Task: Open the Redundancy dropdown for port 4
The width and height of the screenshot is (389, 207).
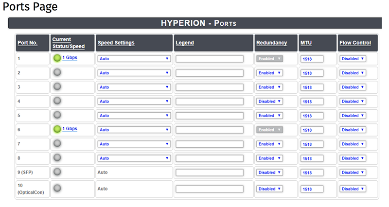Action: click(x=269, y=102)
